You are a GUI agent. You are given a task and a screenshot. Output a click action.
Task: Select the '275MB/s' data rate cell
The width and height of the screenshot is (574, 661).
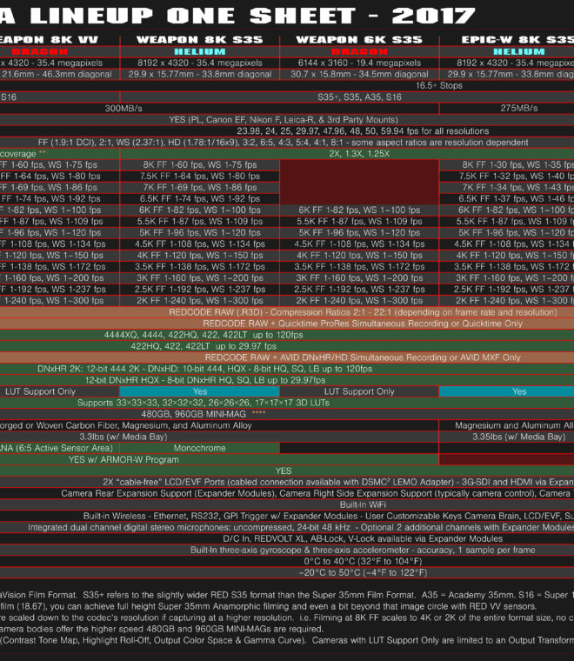pos(506,109)
